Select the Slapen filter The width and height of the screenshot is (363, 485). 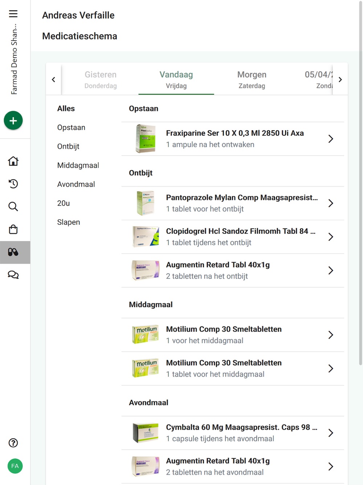click(69, 222)
